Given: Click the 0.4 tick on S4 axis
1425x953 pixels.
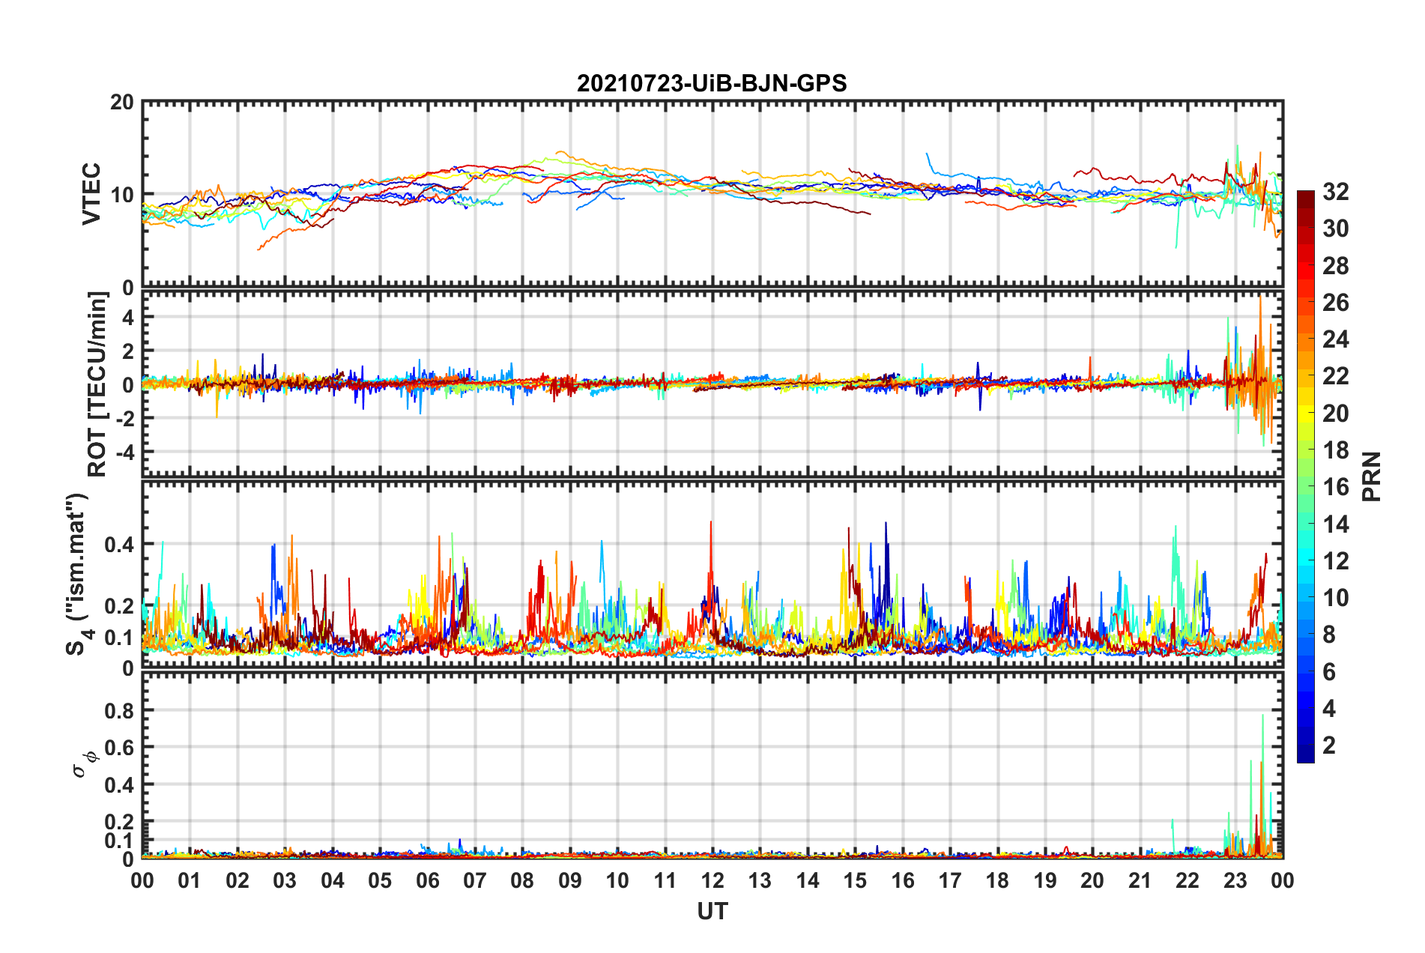Looking at the screenshot, I should click(x=119, y=545).
